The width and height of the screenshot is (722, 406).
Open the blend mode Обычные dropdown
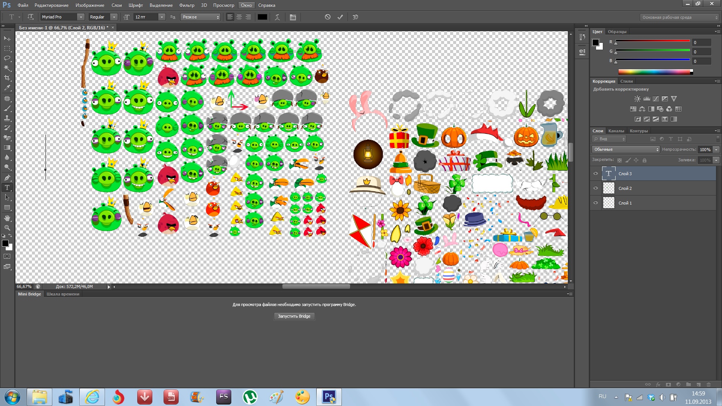[x=626, y=150]
